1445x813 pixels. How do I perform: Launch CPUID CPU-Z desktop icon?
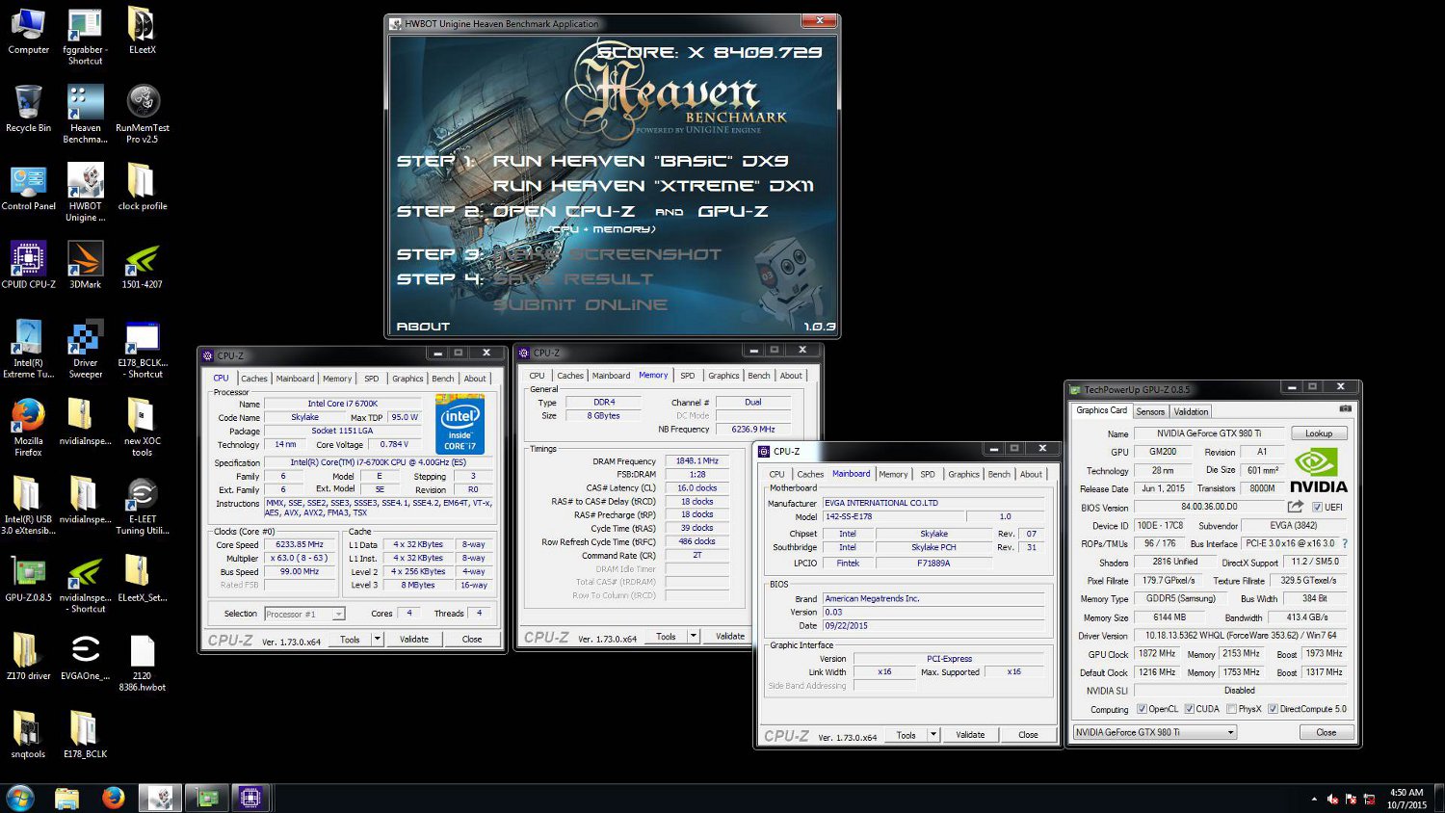point(28,266)
